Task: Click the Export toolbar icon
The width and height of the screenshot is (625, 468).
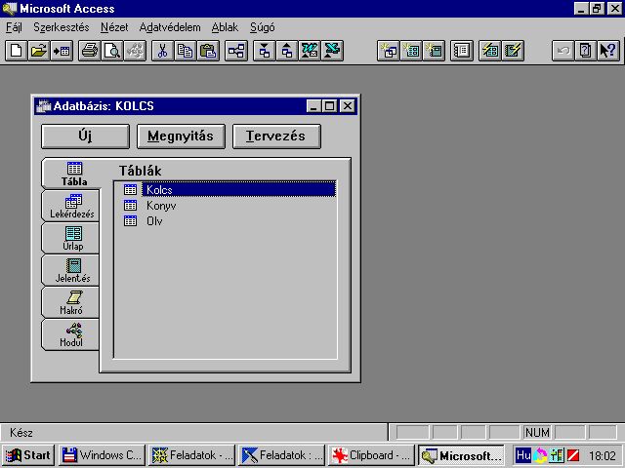Action: (x=286, y=51)
